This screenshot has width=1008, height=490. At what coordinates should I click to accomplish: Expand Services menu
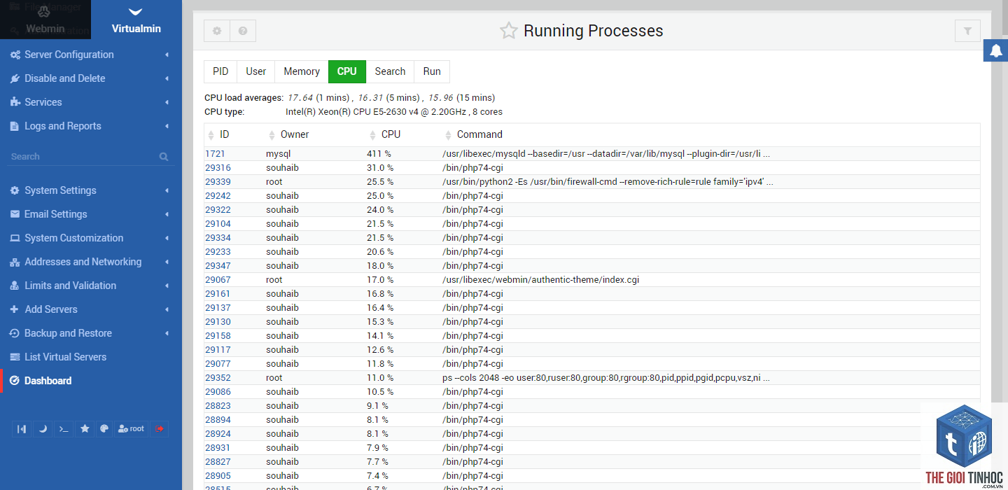point(91,102)
